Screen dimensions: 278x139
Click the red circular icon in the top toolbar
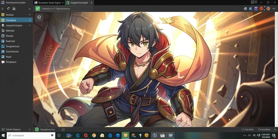click(261, 8)
